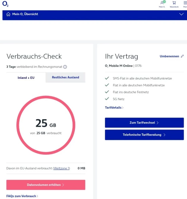Open the Warenkorb shopping cart icon
187x199 pixels.
tap(174, 4)
